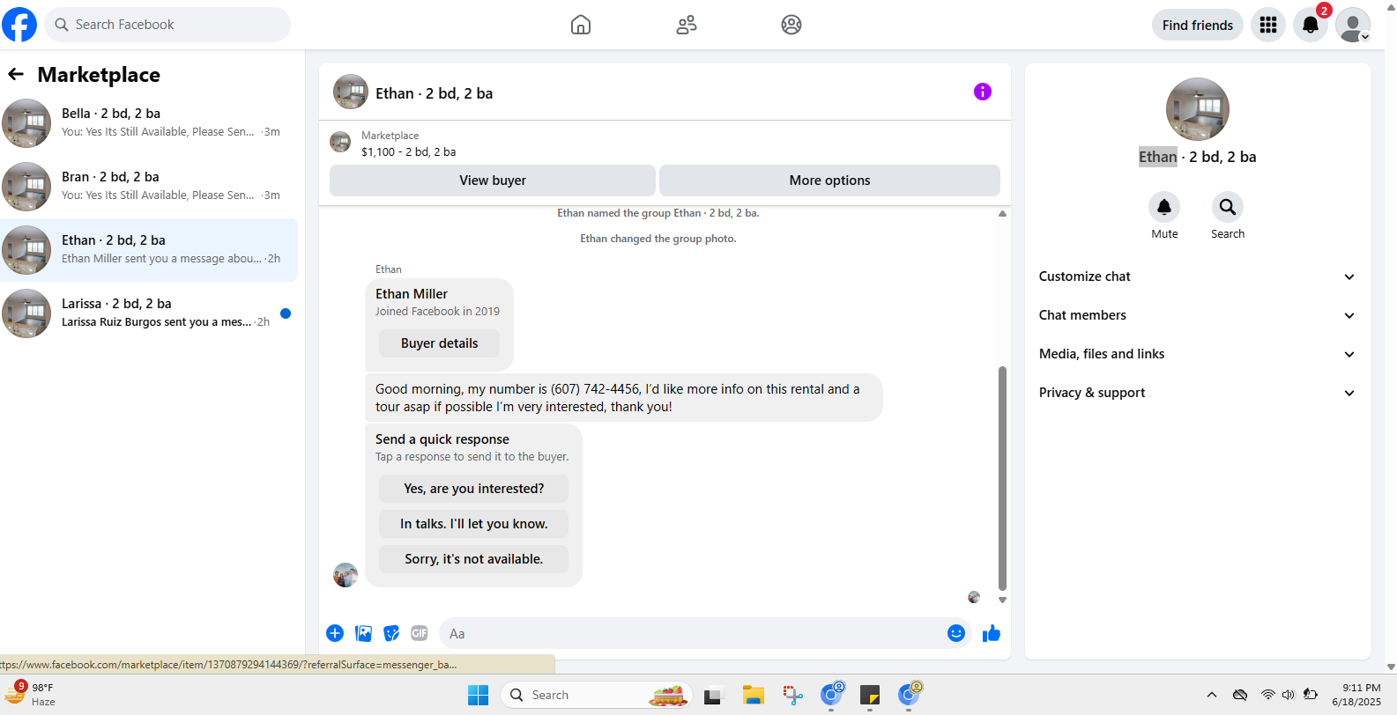The image size is (1397, 715).
Task: Open Bella's 2 bd, 2 ba conversation
Action: [149, 123]
